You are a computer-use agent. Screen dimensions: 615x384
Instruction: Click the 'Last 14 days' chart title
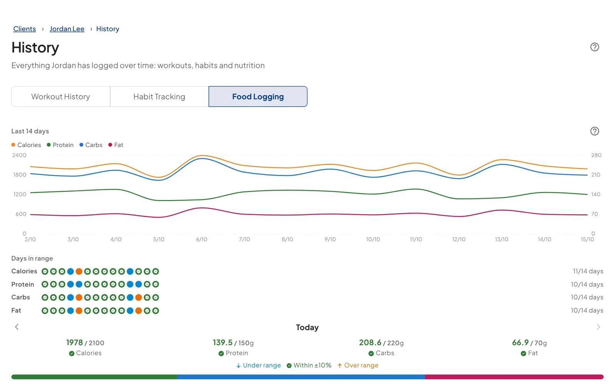[x=30, y=131]
